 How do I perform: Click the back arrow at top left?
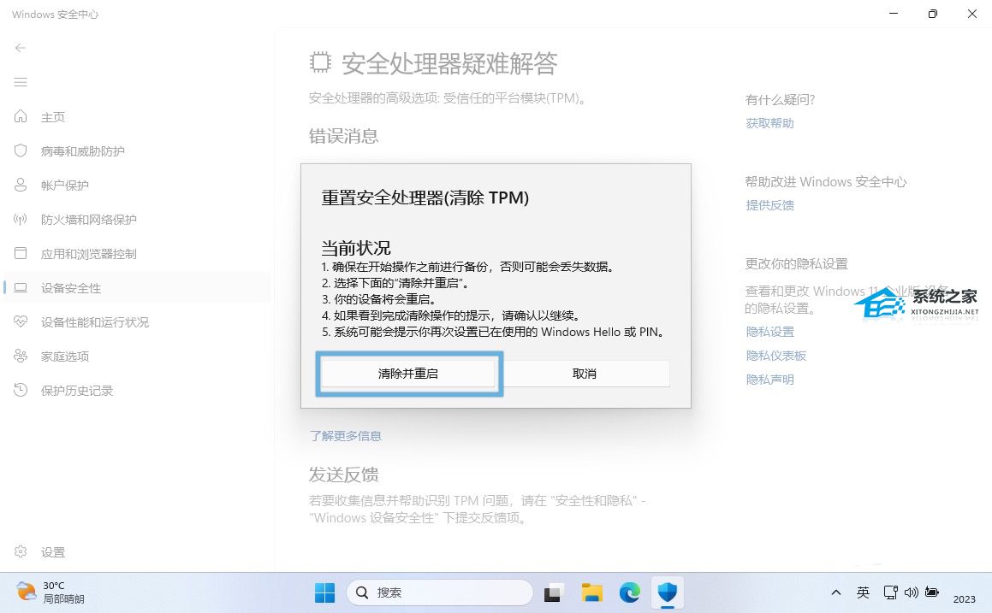(21, 48)
